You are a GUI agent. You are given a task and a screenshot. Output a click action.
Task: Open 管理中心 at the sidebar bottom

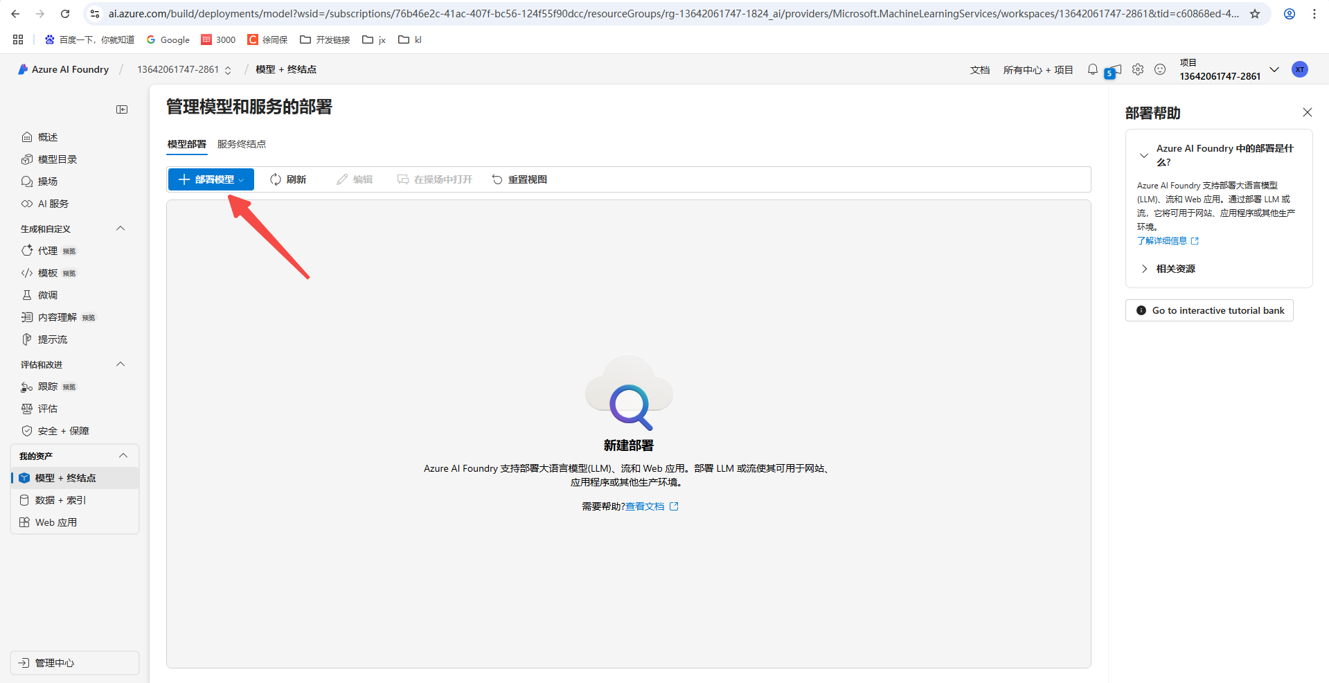(x=75, y=663)
